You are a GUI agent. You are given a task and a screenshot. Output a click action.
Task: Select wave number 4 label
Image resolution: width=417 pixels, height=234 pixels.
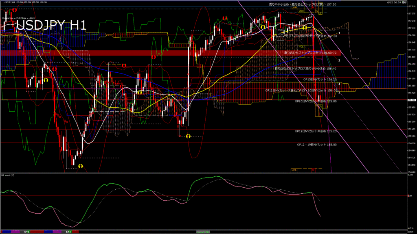[x=339, y=84]
